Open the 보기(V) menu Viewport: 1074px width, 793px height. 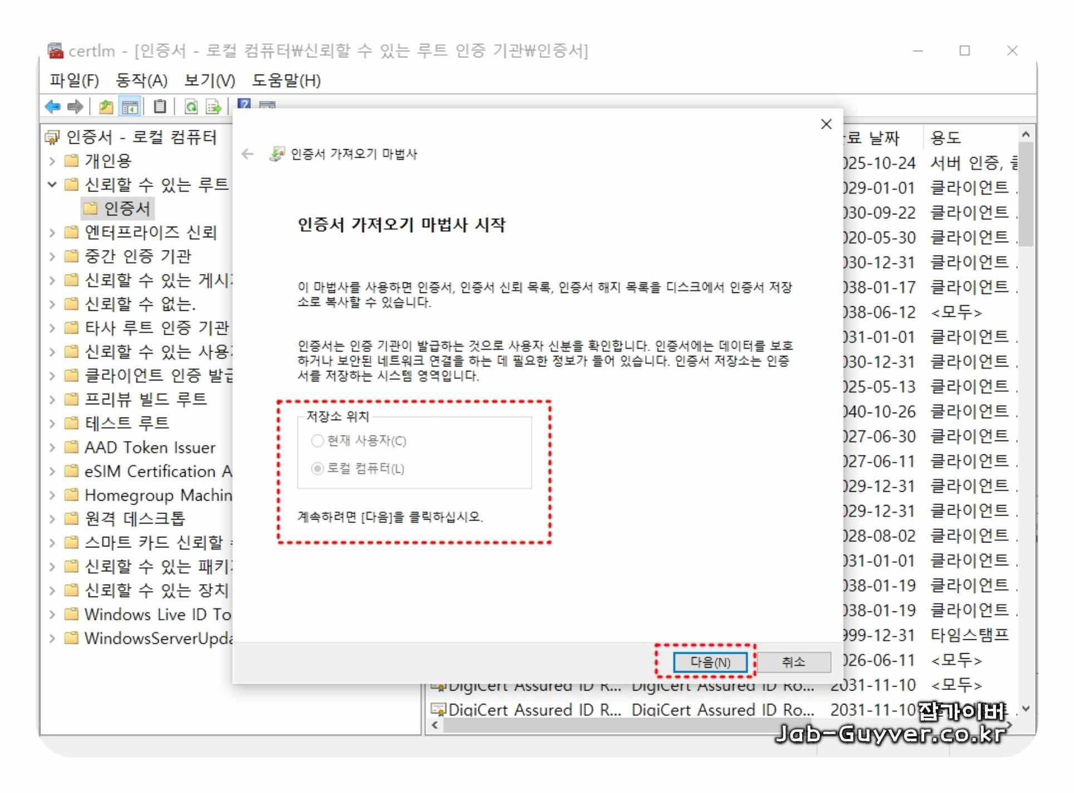pos(209,81)
